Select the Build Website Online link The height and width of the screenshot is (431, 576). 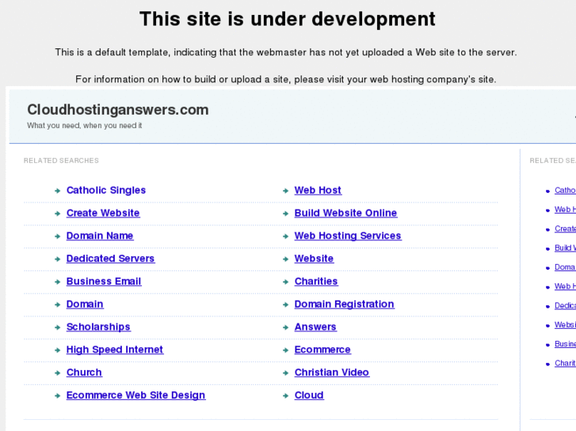tap(345, 213)
